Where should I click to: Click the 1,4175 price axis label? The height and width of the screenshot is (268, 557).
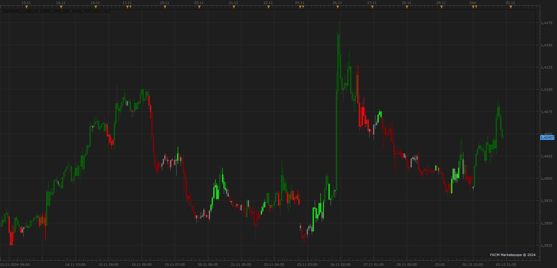[x=546, y=23]
